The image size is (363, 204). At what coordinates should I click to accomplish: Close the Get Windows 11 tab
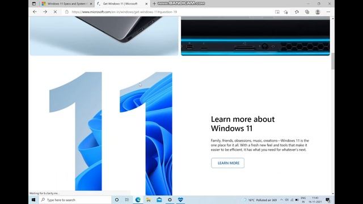(x=146, y=4)
